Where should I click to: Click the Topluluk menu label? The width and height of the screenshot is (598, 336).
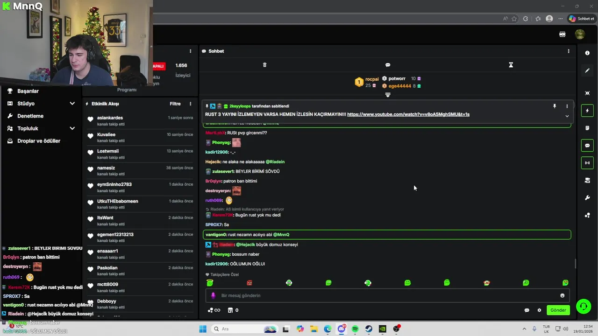28,128
